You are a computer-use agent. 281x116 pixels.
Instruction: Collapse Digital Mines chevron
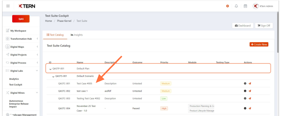37,93
